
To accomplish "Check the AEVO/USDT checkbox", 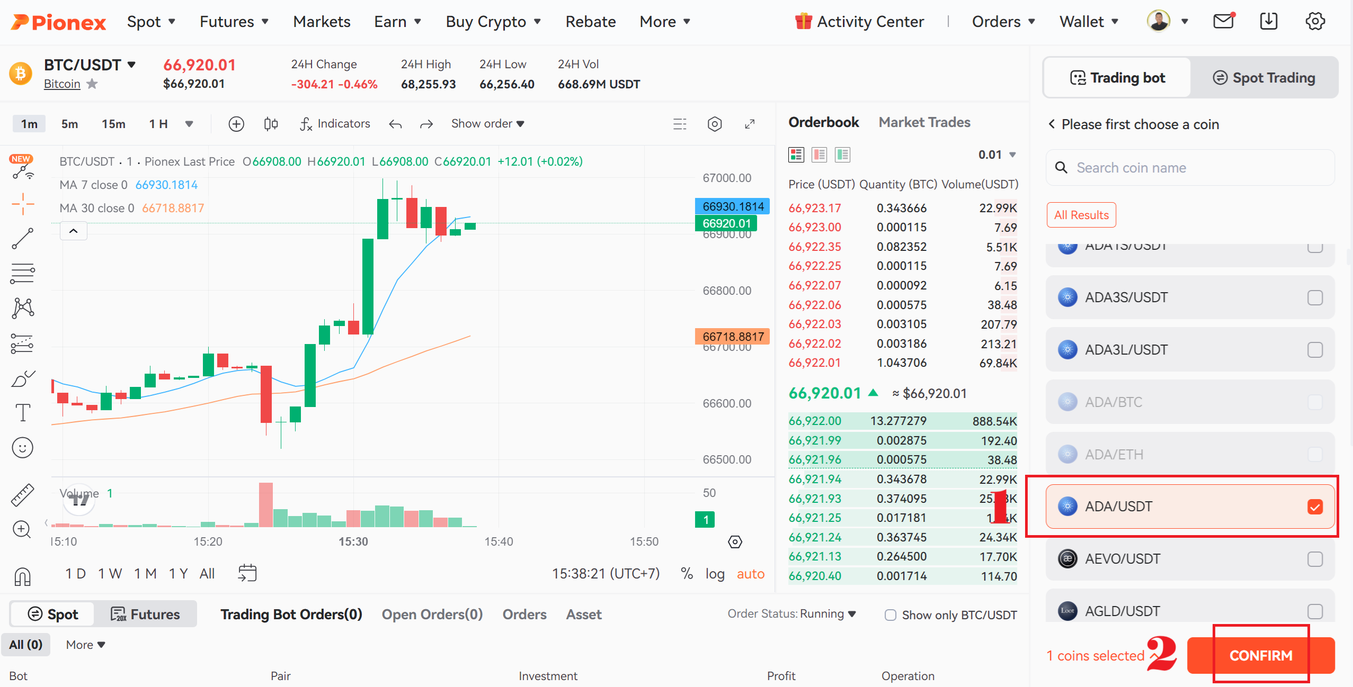I will pos(1315,559).
